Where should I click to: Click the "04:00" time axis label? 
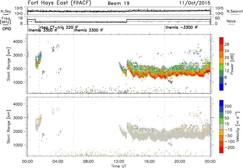(58, 162)
